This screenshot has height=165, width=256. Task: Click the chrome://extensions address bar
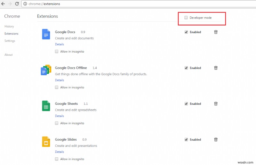tap(139, 4)
